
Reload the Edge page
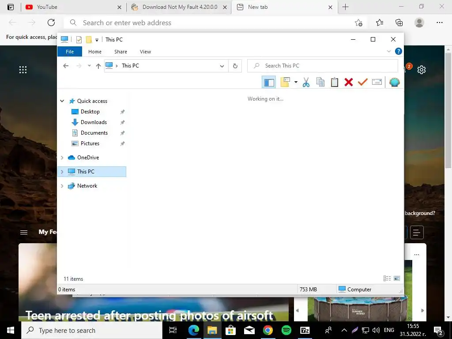click(51, 23)
